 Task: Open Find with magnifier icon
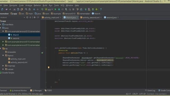point(26,10)
